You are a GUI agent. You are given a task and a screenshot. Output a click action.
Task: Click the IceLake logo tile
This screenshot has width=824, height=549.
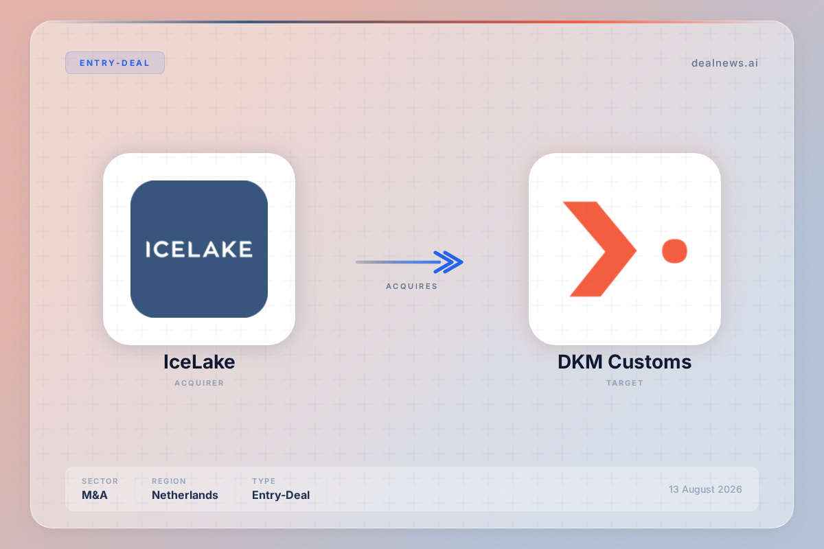tap(199, 249)
